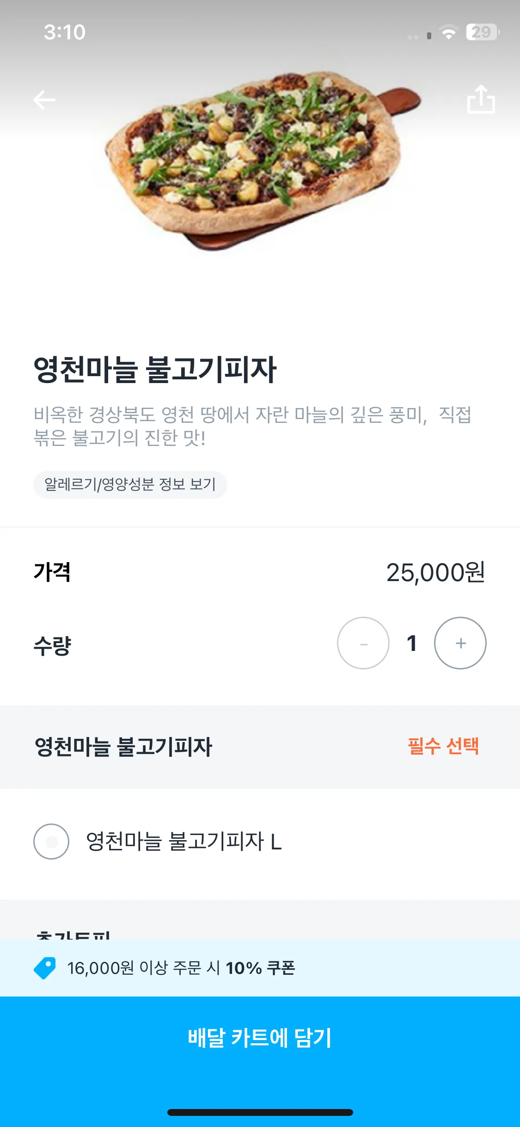Tap the orange 필수 선택 label
This screenshot has width=520, height=1127.
[443, 746]
